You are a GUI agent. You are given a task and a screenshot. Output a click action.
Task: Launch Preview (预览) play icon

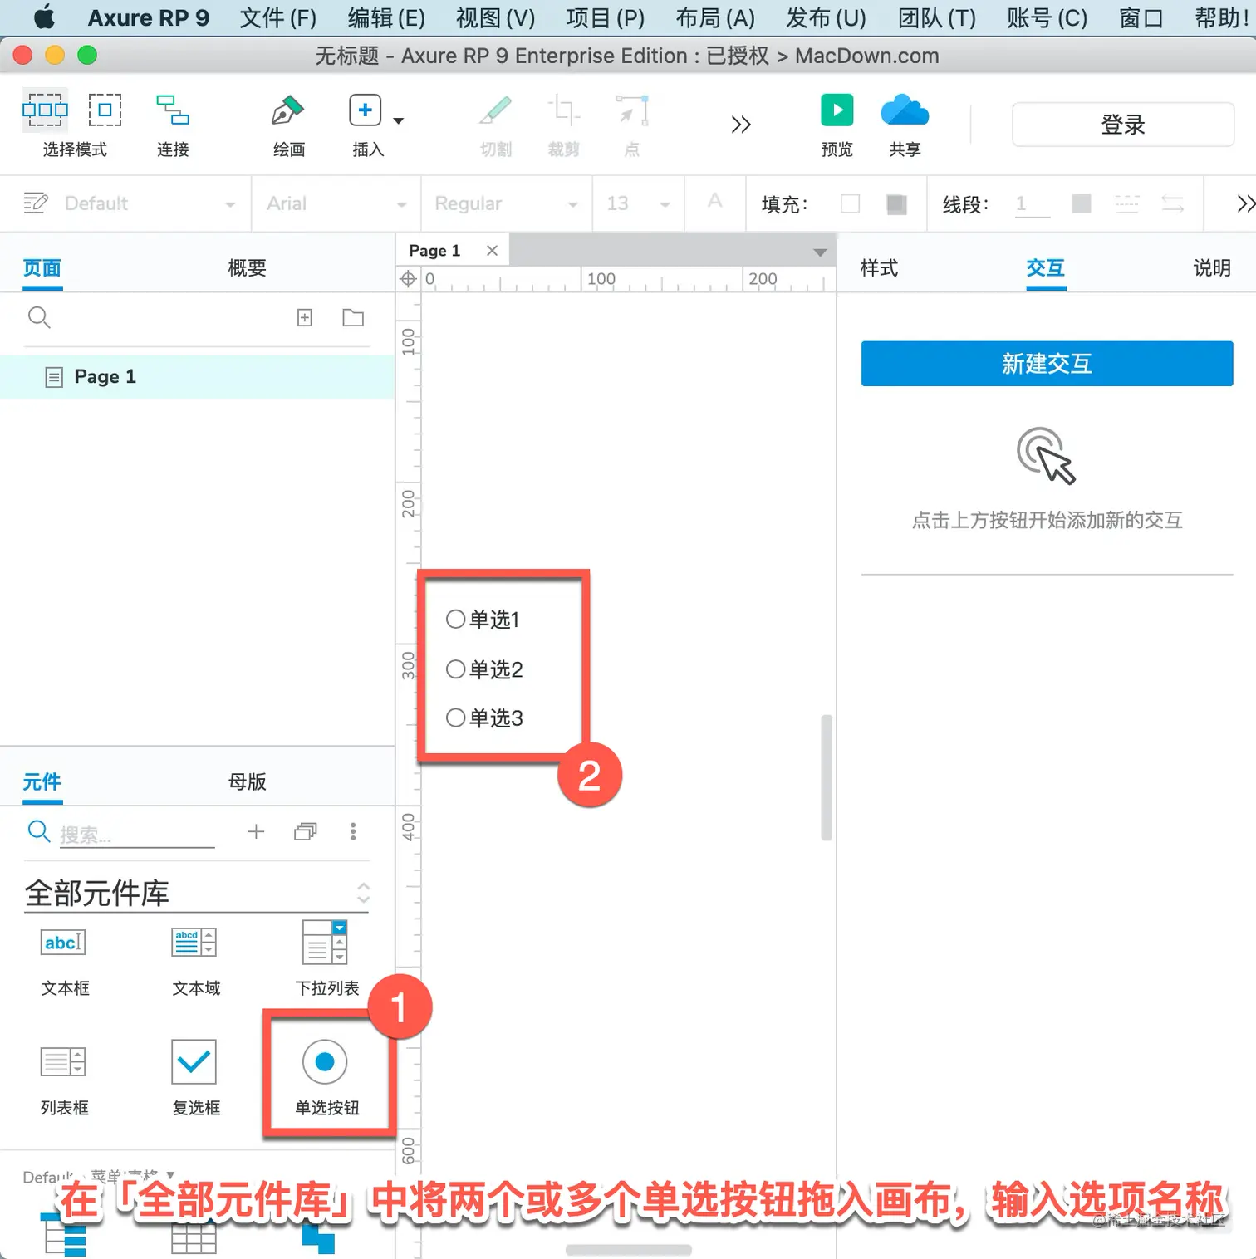(837, 110)
